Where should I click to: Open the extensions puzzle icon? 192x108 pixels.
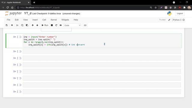pyautogui.click(x=184, y=7)
